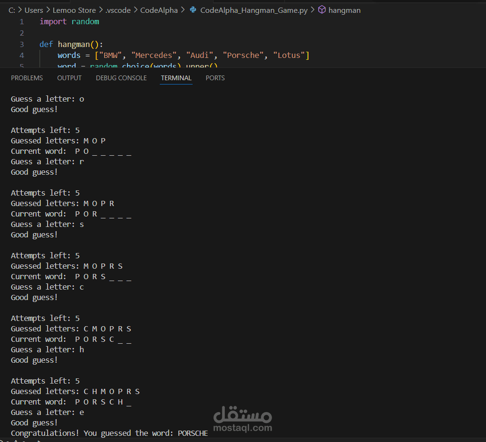This screenshot has height=442, width=486.
Task: Click terminal line 'Guess a letter: s'
Action: (48, 225)
